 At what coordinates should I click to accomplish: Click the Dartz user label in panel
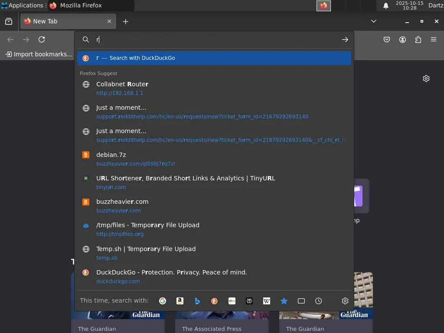[436, 5]
